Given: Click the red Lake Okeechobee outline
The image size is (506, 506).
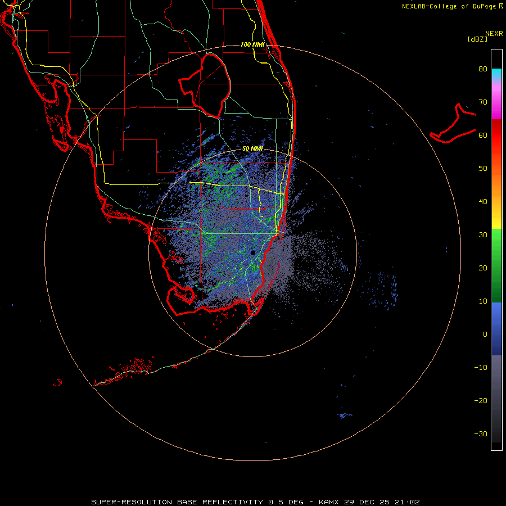Looking at the screenshot, I should [205, 86].
